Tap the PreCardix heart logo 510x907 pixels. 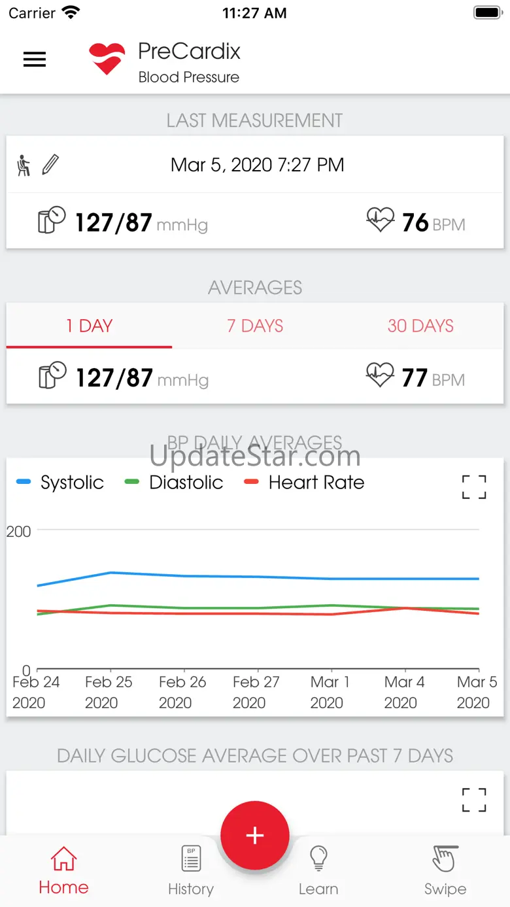pos(107,59)
